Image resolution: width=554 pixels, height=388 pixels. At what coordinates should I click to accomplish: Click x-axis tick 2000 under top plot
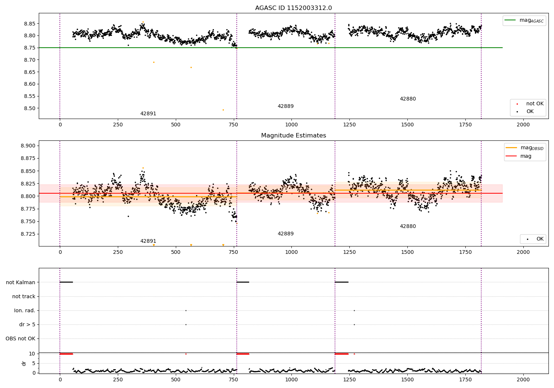coord(523,125)
